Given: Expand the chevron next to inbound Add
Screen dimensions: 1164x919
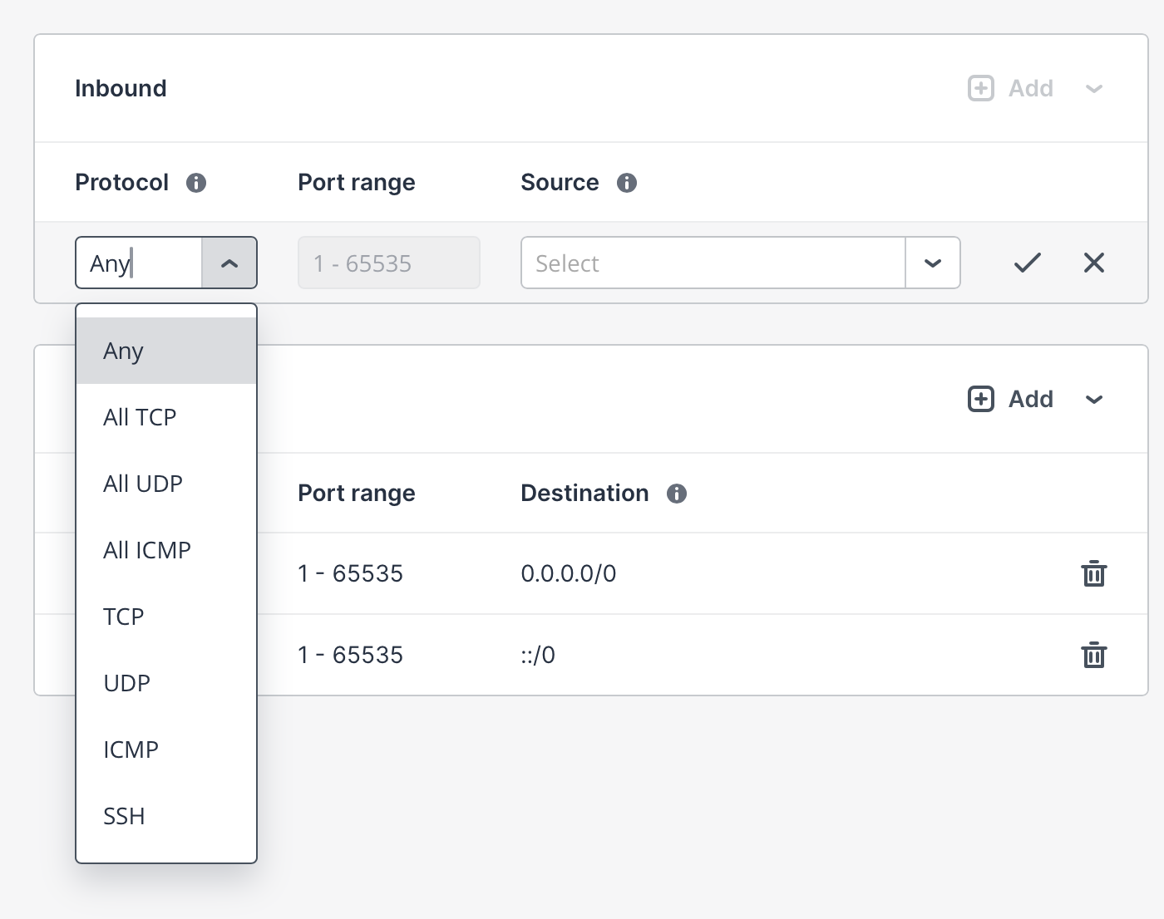Looking at the screenshot, I should 1093,89.
